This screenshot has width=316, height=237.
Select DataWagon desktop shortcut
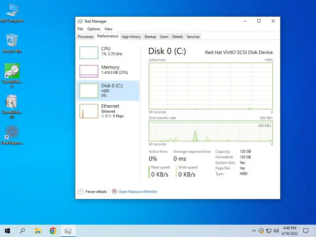[x=12, y=135]
